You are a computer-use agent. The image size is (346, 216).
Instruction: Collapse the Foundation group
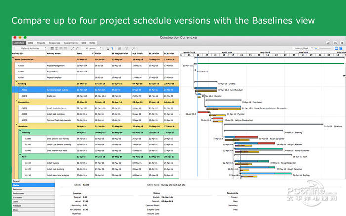(16, 100)
